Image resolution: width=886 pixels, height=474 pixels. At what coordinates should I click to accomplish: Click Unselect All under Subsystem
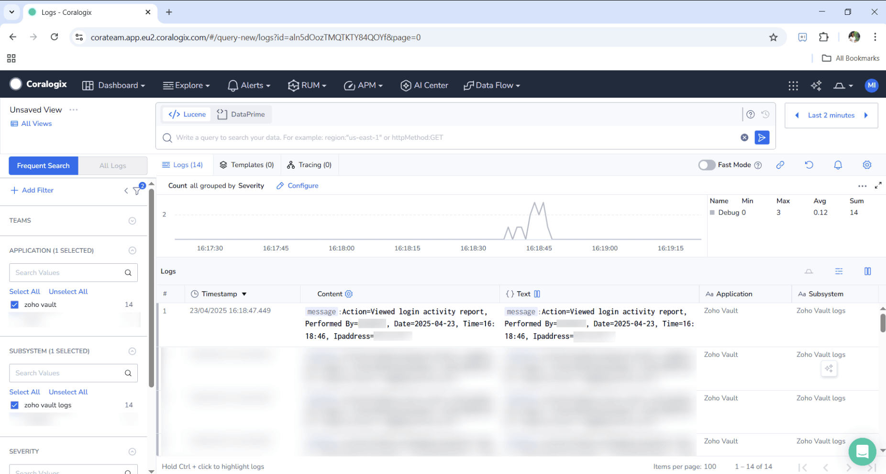pyautogui.click(x=68, y=392)
